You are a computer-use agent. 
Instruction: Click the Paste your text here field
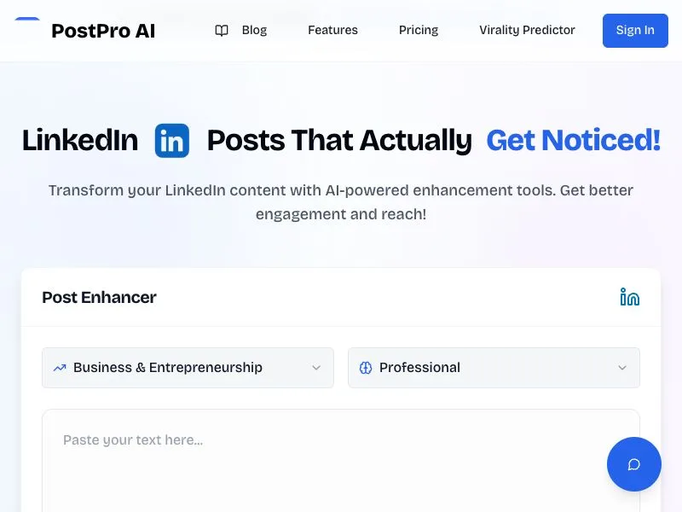pyautogui.click(x=341, y=461)
